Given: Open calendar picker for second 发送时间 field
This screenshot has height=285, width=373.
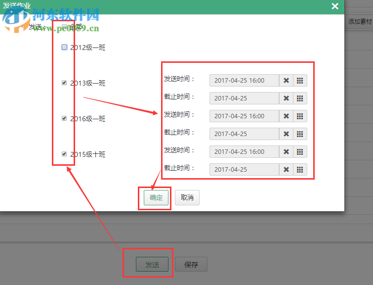Looking at the screenshot, I should pyautogui.click(x=300, y=116).
